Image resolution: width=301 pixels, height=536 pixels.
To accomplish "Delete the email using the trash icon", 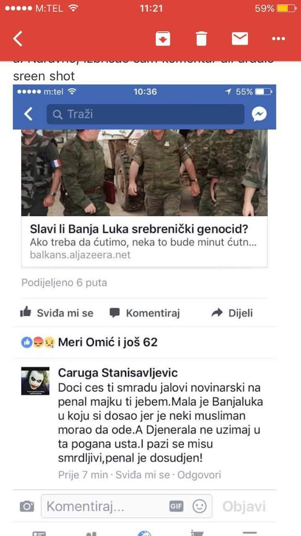I will pyautogui.click(x=201, y=39).
